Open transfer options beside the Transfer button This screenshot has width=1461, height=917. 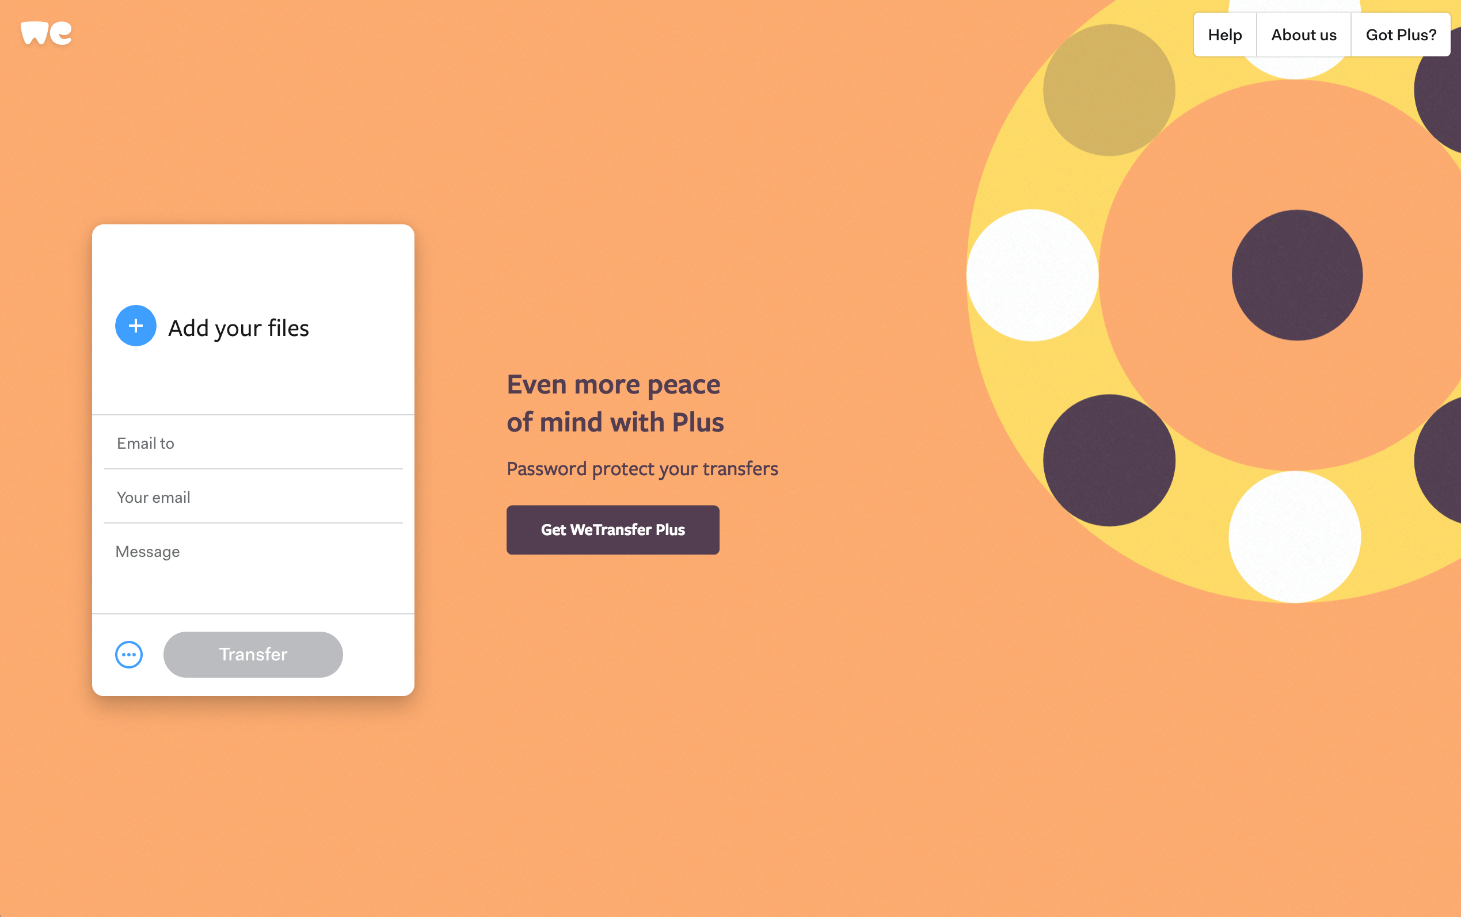click(128, 655)
